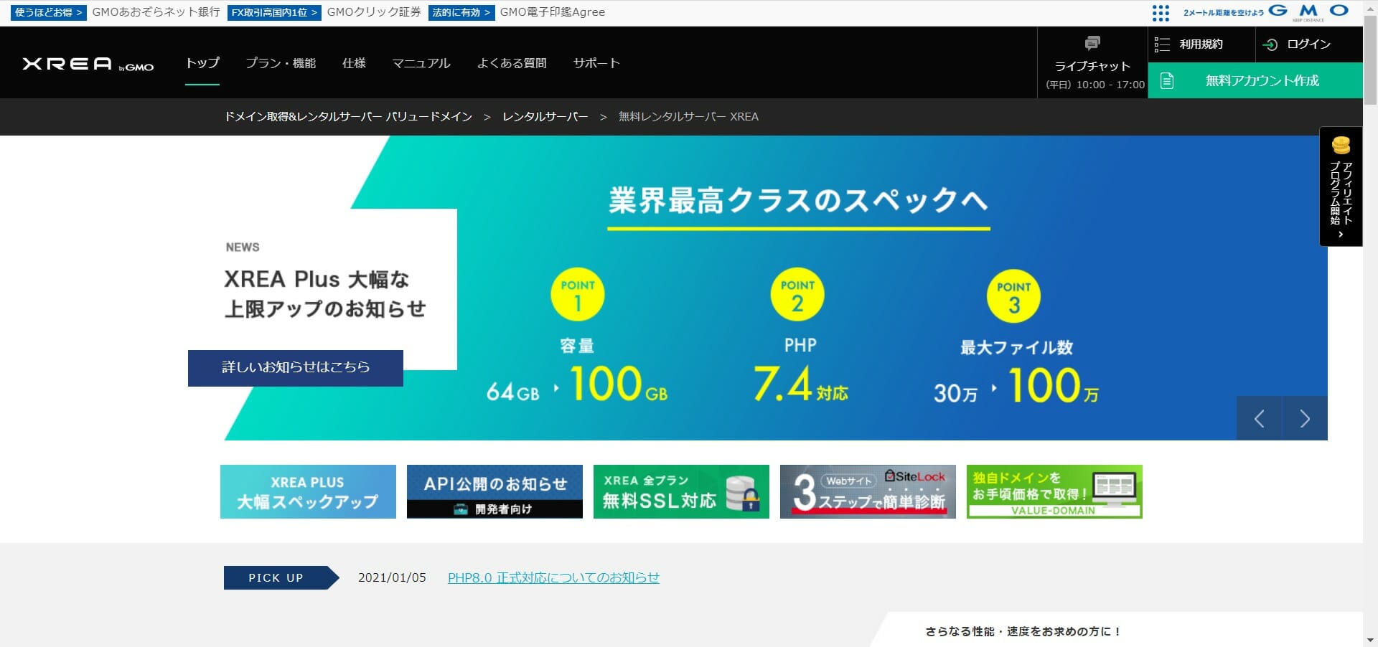The image size is (1378, 647).
Task: Click the 無料レンタルサーバー XREA breadcrumb text
Action: (x=688, y=116)
